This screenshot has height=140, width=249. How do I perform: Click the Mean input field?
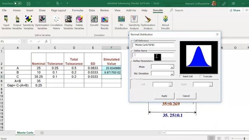(x=161, y=67)
